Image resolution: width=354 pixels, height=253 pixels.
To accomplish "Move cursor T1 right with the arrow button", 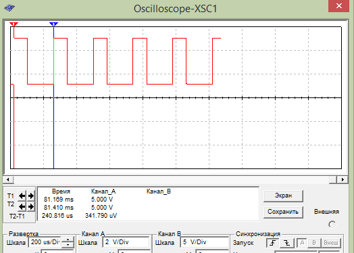I will click(31, 195).
